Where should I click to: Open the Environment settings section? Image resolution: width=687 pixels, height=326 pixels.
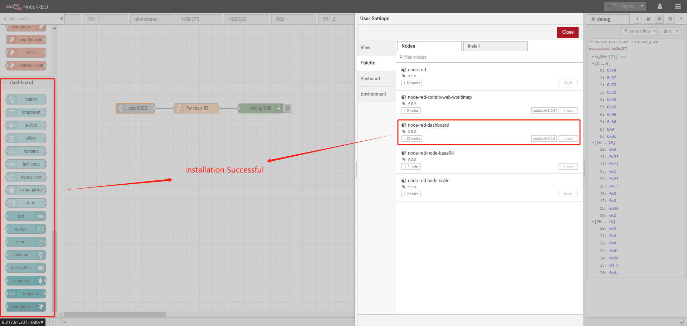(376, 94)
